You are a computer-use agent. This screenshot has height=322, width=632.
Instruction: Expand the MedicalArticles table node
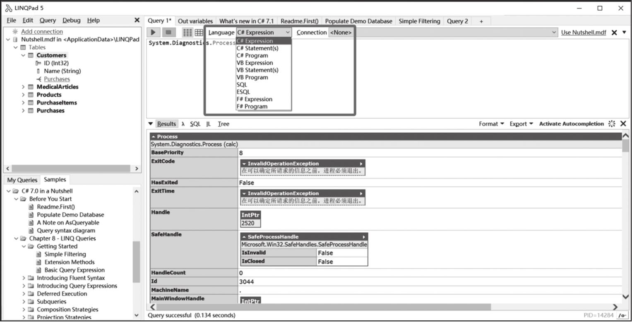[23, 87]
